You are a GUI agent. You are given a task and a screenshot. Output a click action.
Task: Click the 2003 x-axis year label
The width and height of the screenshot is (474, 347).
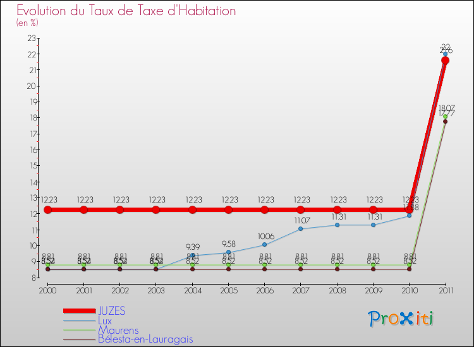point(156,290)
